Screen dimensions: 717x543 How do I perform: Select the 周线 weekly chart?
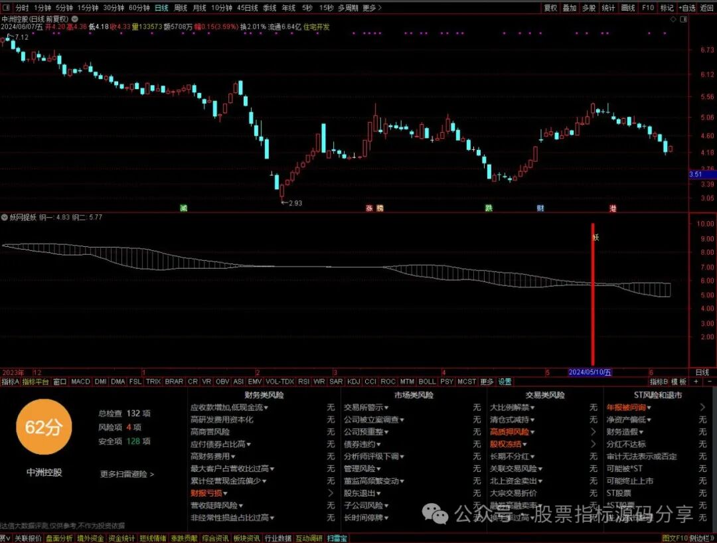click(x=181, y=8)
